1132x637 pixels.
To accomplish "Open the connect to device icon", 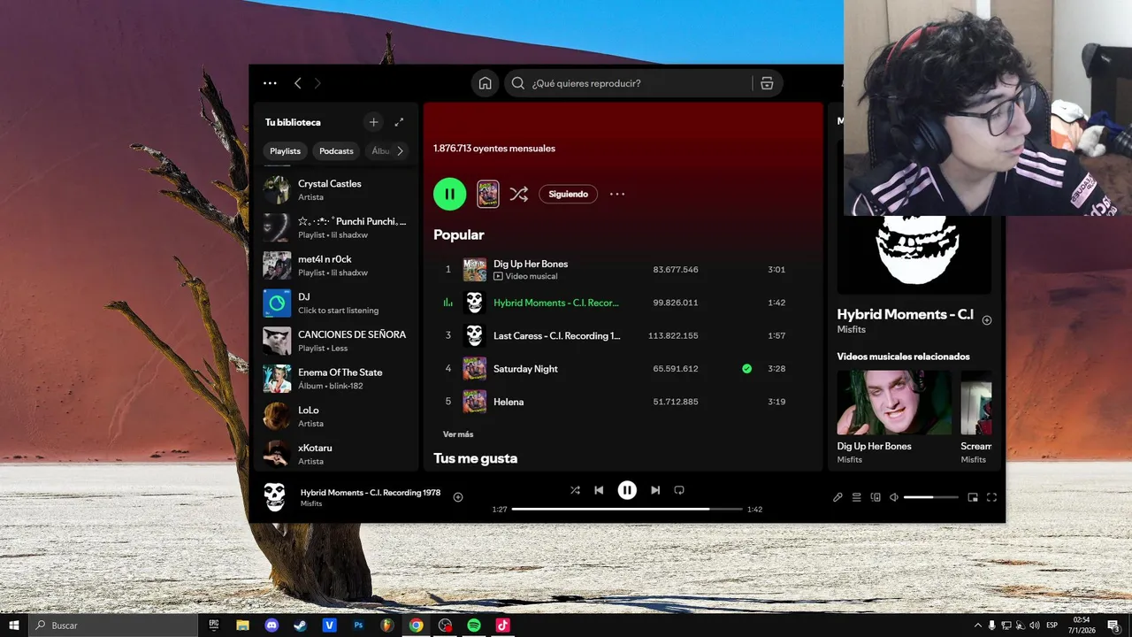I will (x=876, y=497).
